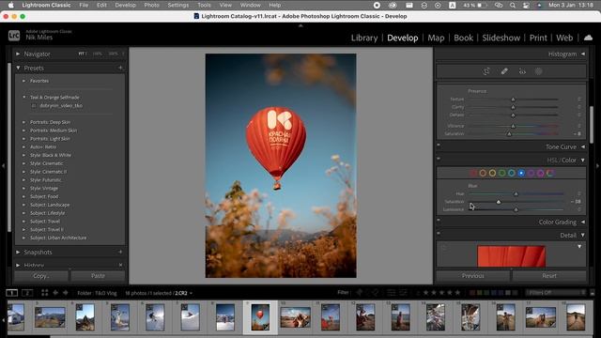
Task: Open the Photo menu
Action: [x=151, y=6]
